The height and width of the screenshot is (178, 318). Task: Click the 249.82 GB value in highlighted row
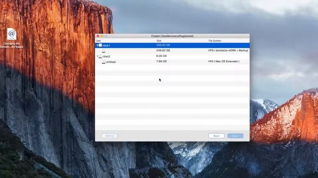(163, 45)
